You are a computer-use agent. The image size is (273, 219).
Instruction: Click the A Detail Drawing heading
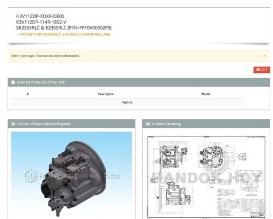click(166, 124)
